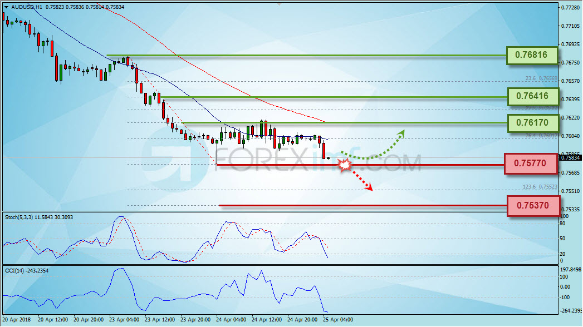Click price axis value 0.77280
Screen dimensions: 583x327
tap(570, 7)
